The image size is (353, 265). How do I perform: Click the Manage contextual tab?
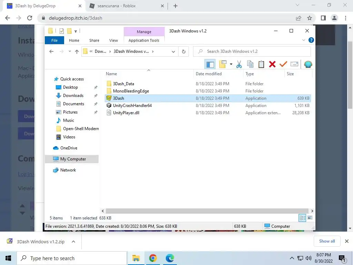tap(144, 32)
